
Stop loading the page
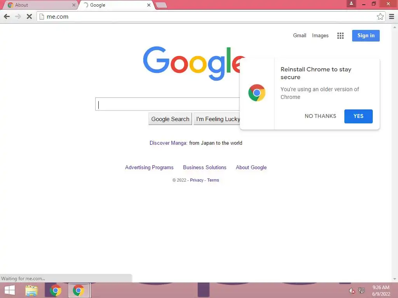[29, 17]
